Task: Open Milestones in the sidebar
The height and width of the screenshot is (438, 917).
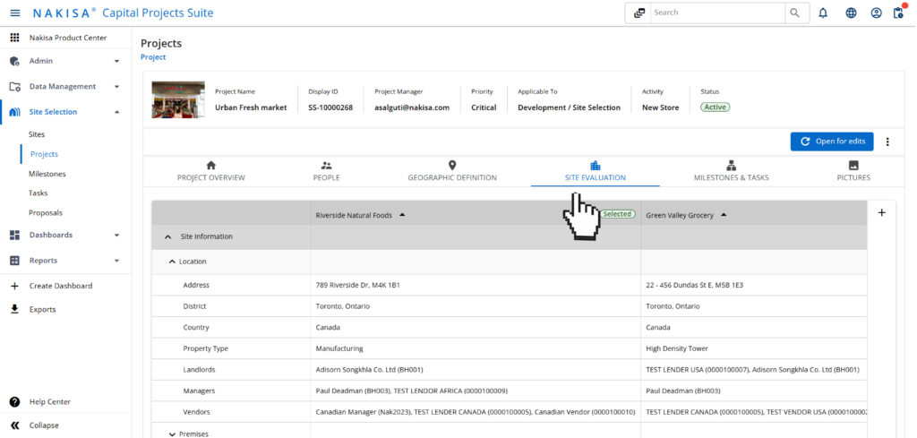Action: [x=47, y=174]
